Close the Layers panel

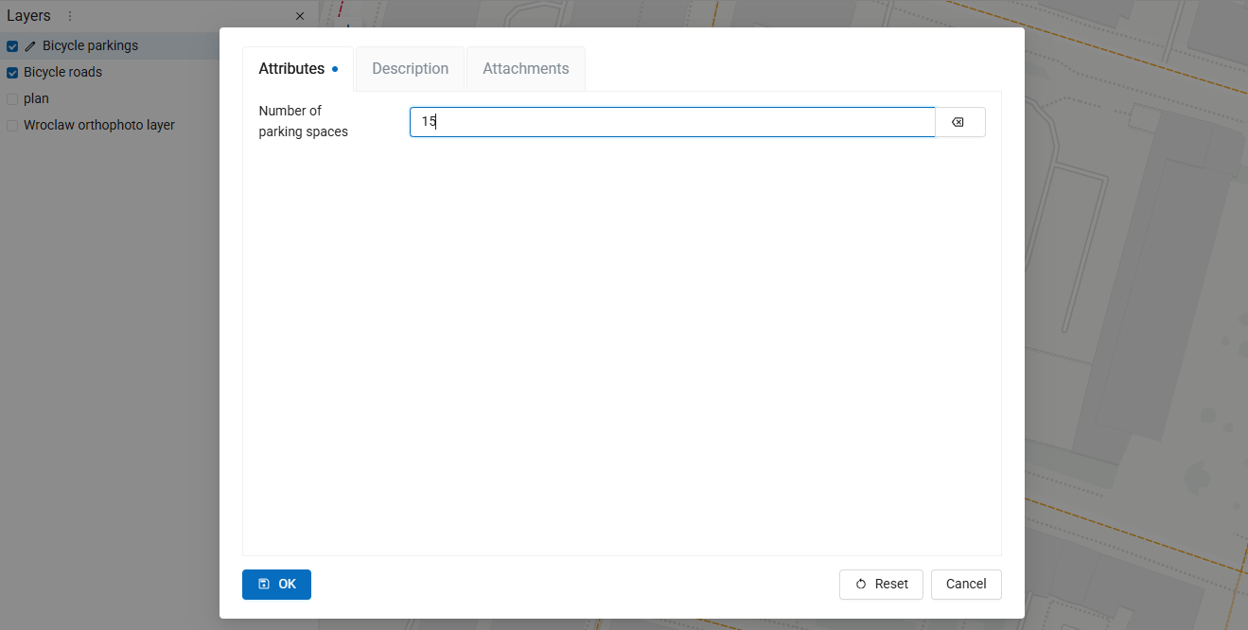300,16
